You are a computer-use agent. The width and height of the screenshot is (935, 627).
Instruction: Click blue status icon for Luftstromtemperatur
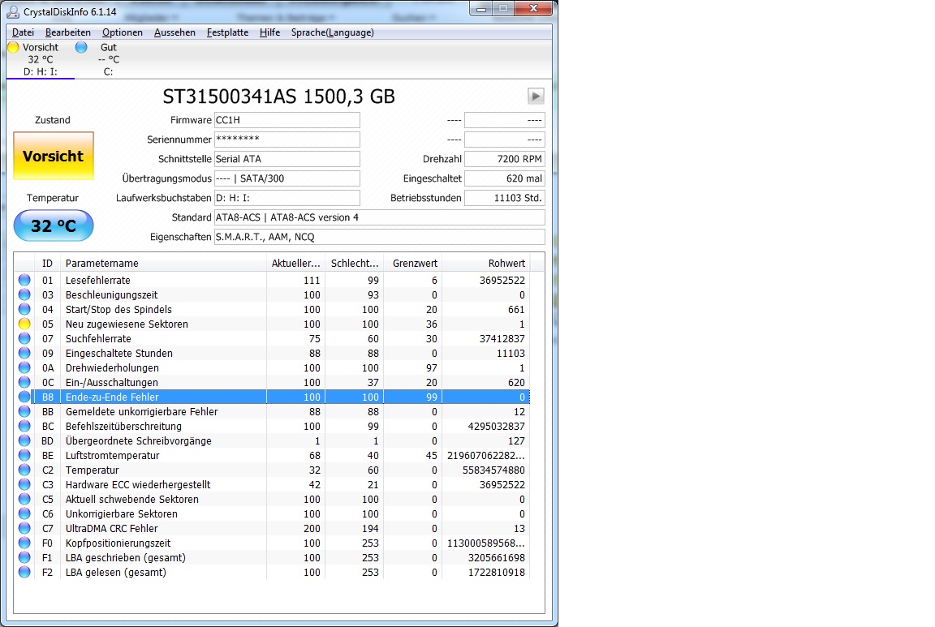(24, 455)
